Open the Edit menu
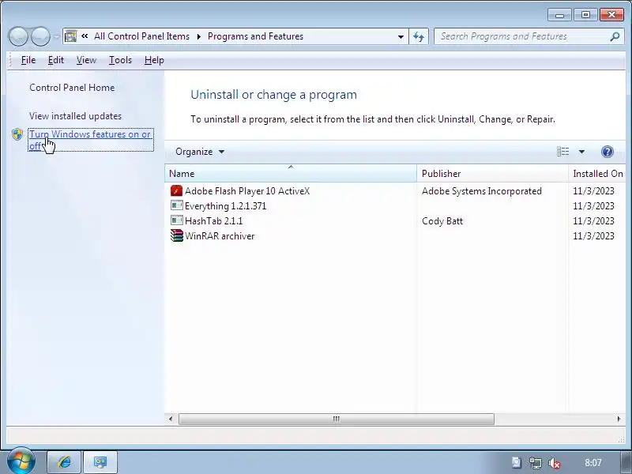Screen dimensions: 632x474 (55, 60)
